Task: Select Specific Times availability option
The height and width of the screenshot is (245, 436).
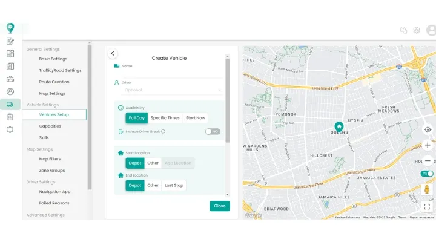Action: 165,118
